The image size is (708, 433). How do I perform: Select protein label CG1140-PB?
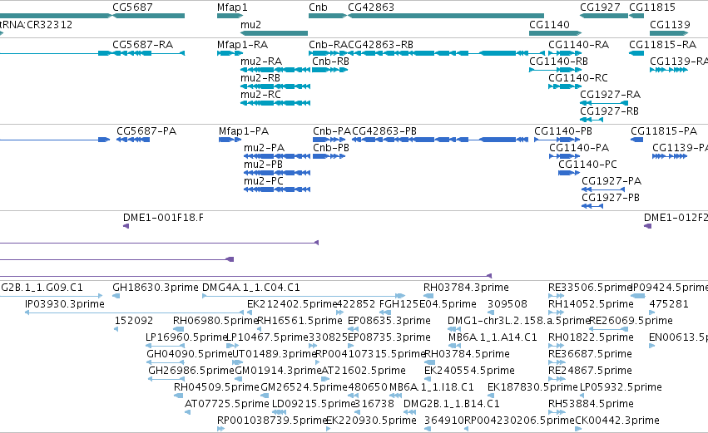[x=563, y=131]
